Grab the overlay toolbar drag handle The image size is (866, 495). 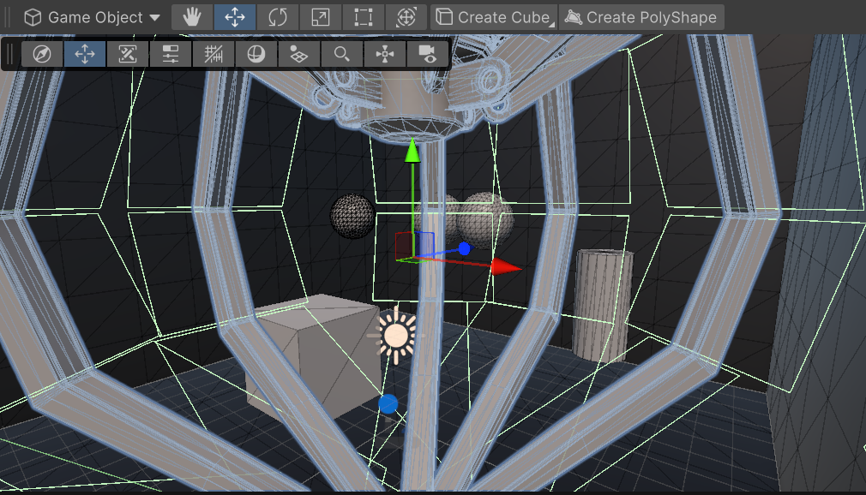10,54
